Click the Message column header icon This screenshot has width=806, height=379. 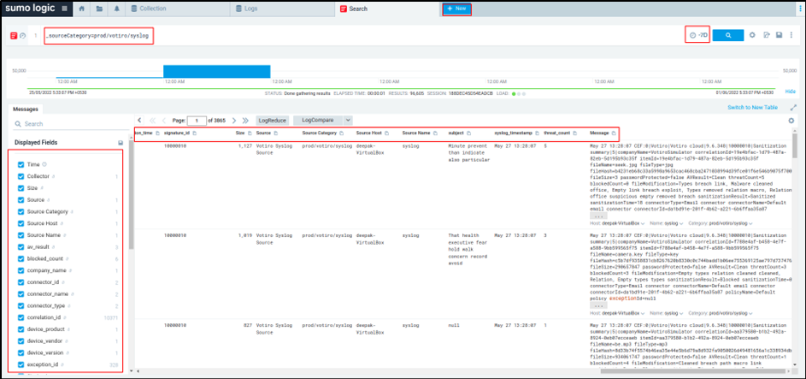click(x=613, y=133)
